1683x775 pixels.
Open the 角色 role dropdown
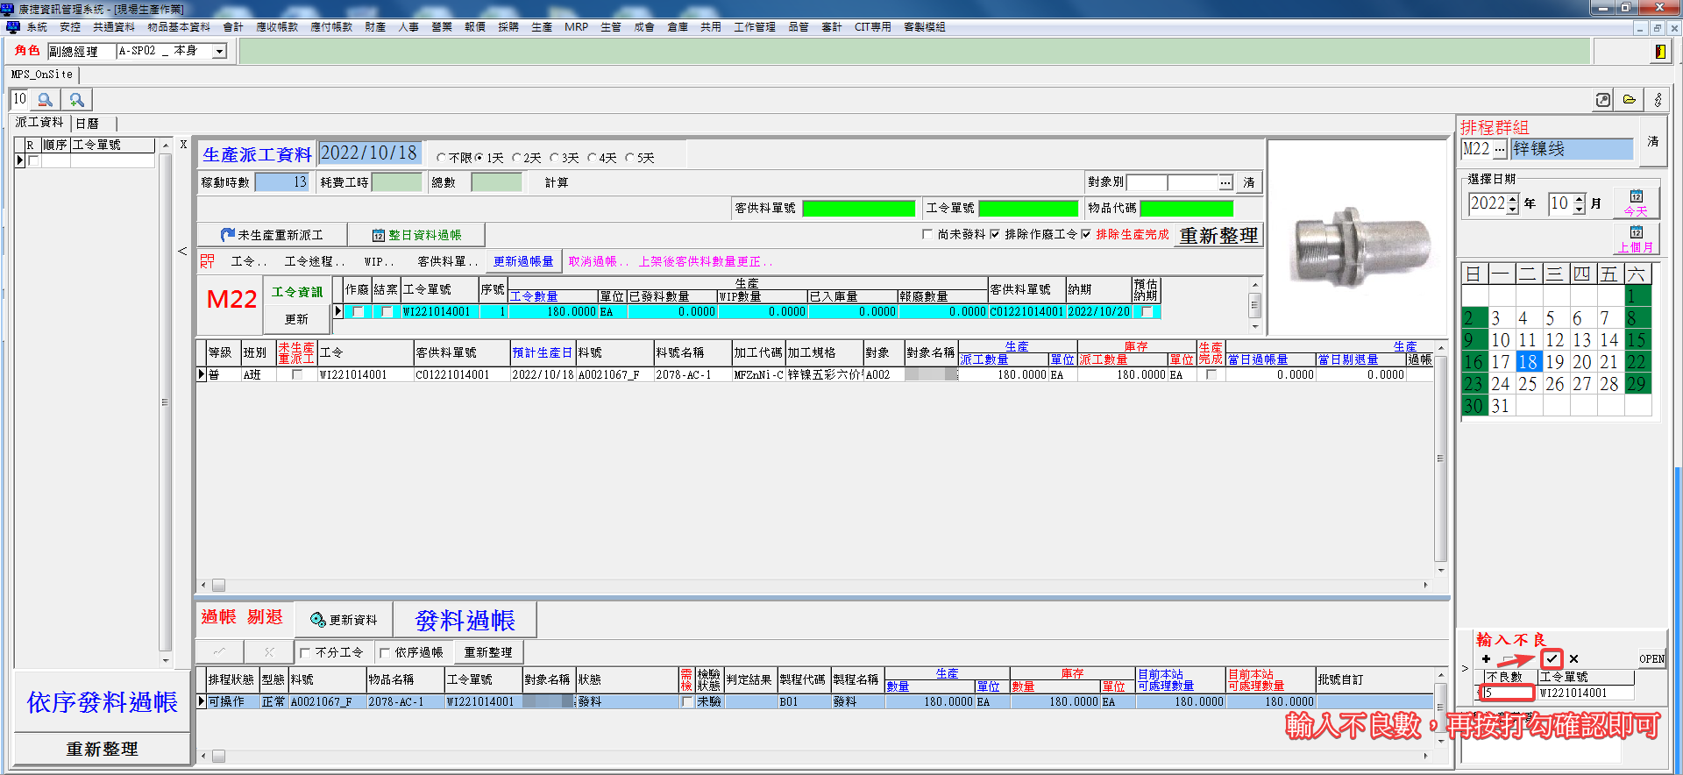pos(220,52)
